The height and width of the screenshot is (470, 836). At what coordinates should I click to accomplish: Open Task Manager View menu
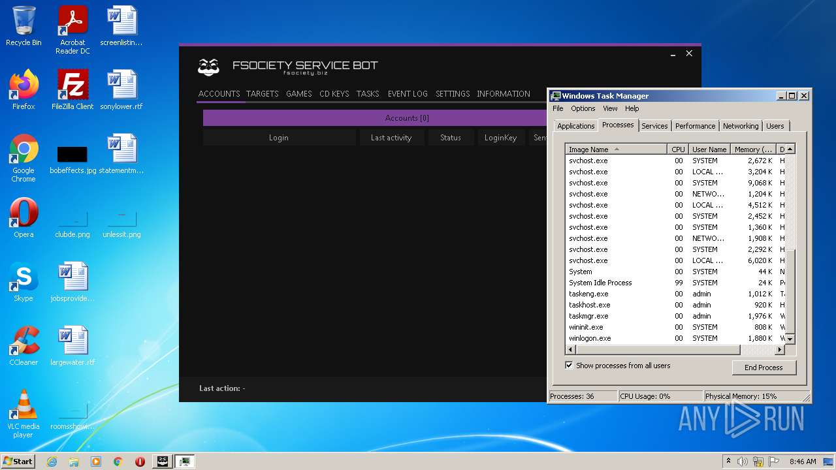click(610, 108)
